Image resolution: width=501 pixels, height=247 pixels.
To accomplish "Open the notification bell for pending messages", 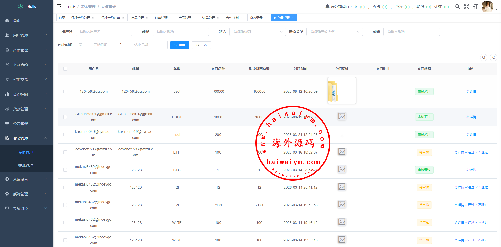I will 327,6.
